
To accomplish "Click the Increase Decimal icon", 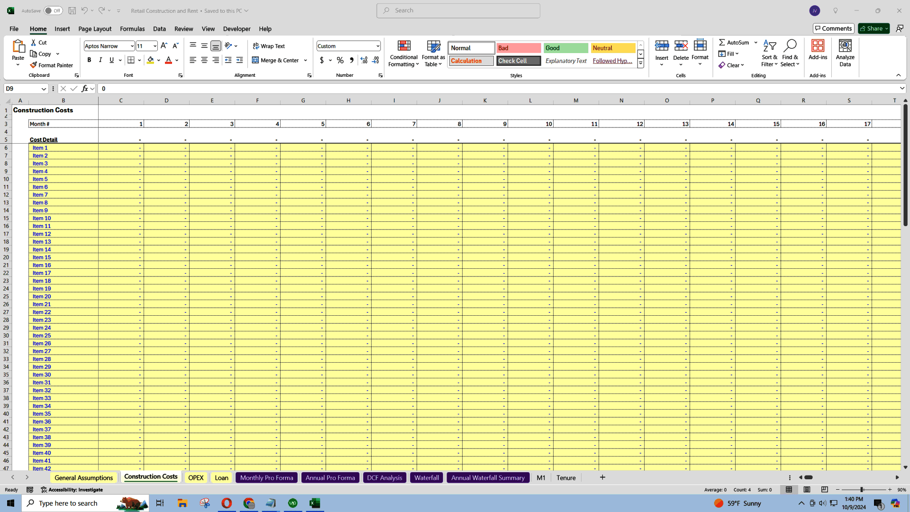I will point(364,60).
